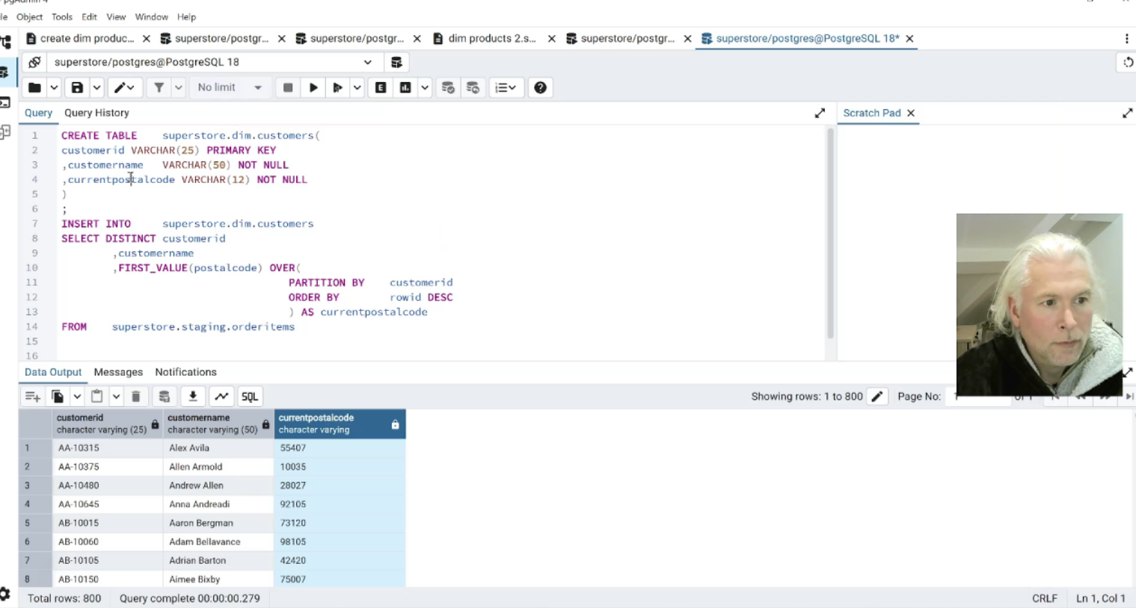Switch to the Query History tab

tap(96, 113)
